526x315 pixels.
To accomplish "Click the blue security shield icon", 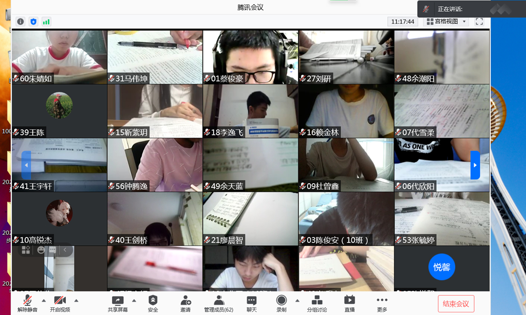I will [33, 22].
